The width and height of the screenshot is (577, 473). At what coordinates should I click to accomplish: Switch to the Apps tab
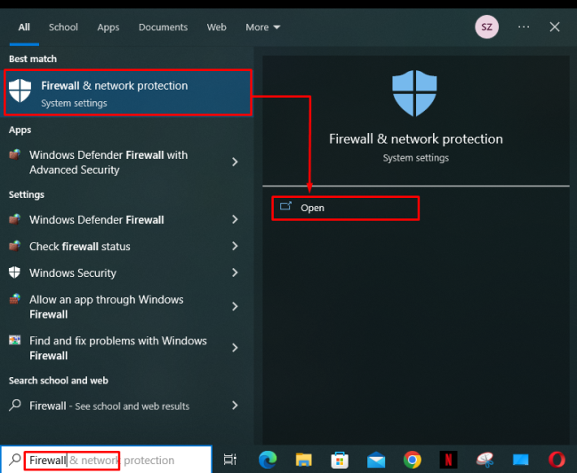[x=108, y=28]
